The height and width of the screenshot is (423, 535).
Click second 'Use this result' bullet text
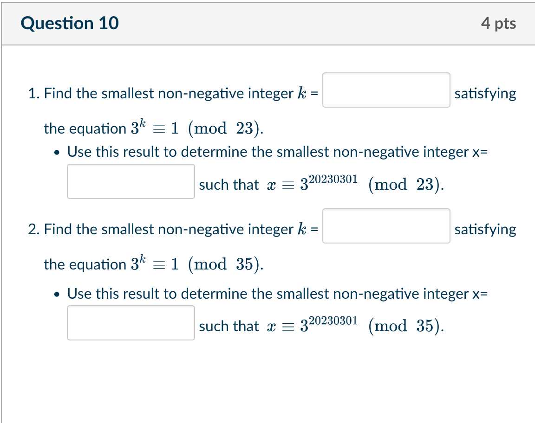coord(277,294)
